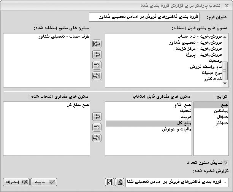Screen dimensions: 233x192
Task: Click the single right arrow for value columns
Action: 97,127
